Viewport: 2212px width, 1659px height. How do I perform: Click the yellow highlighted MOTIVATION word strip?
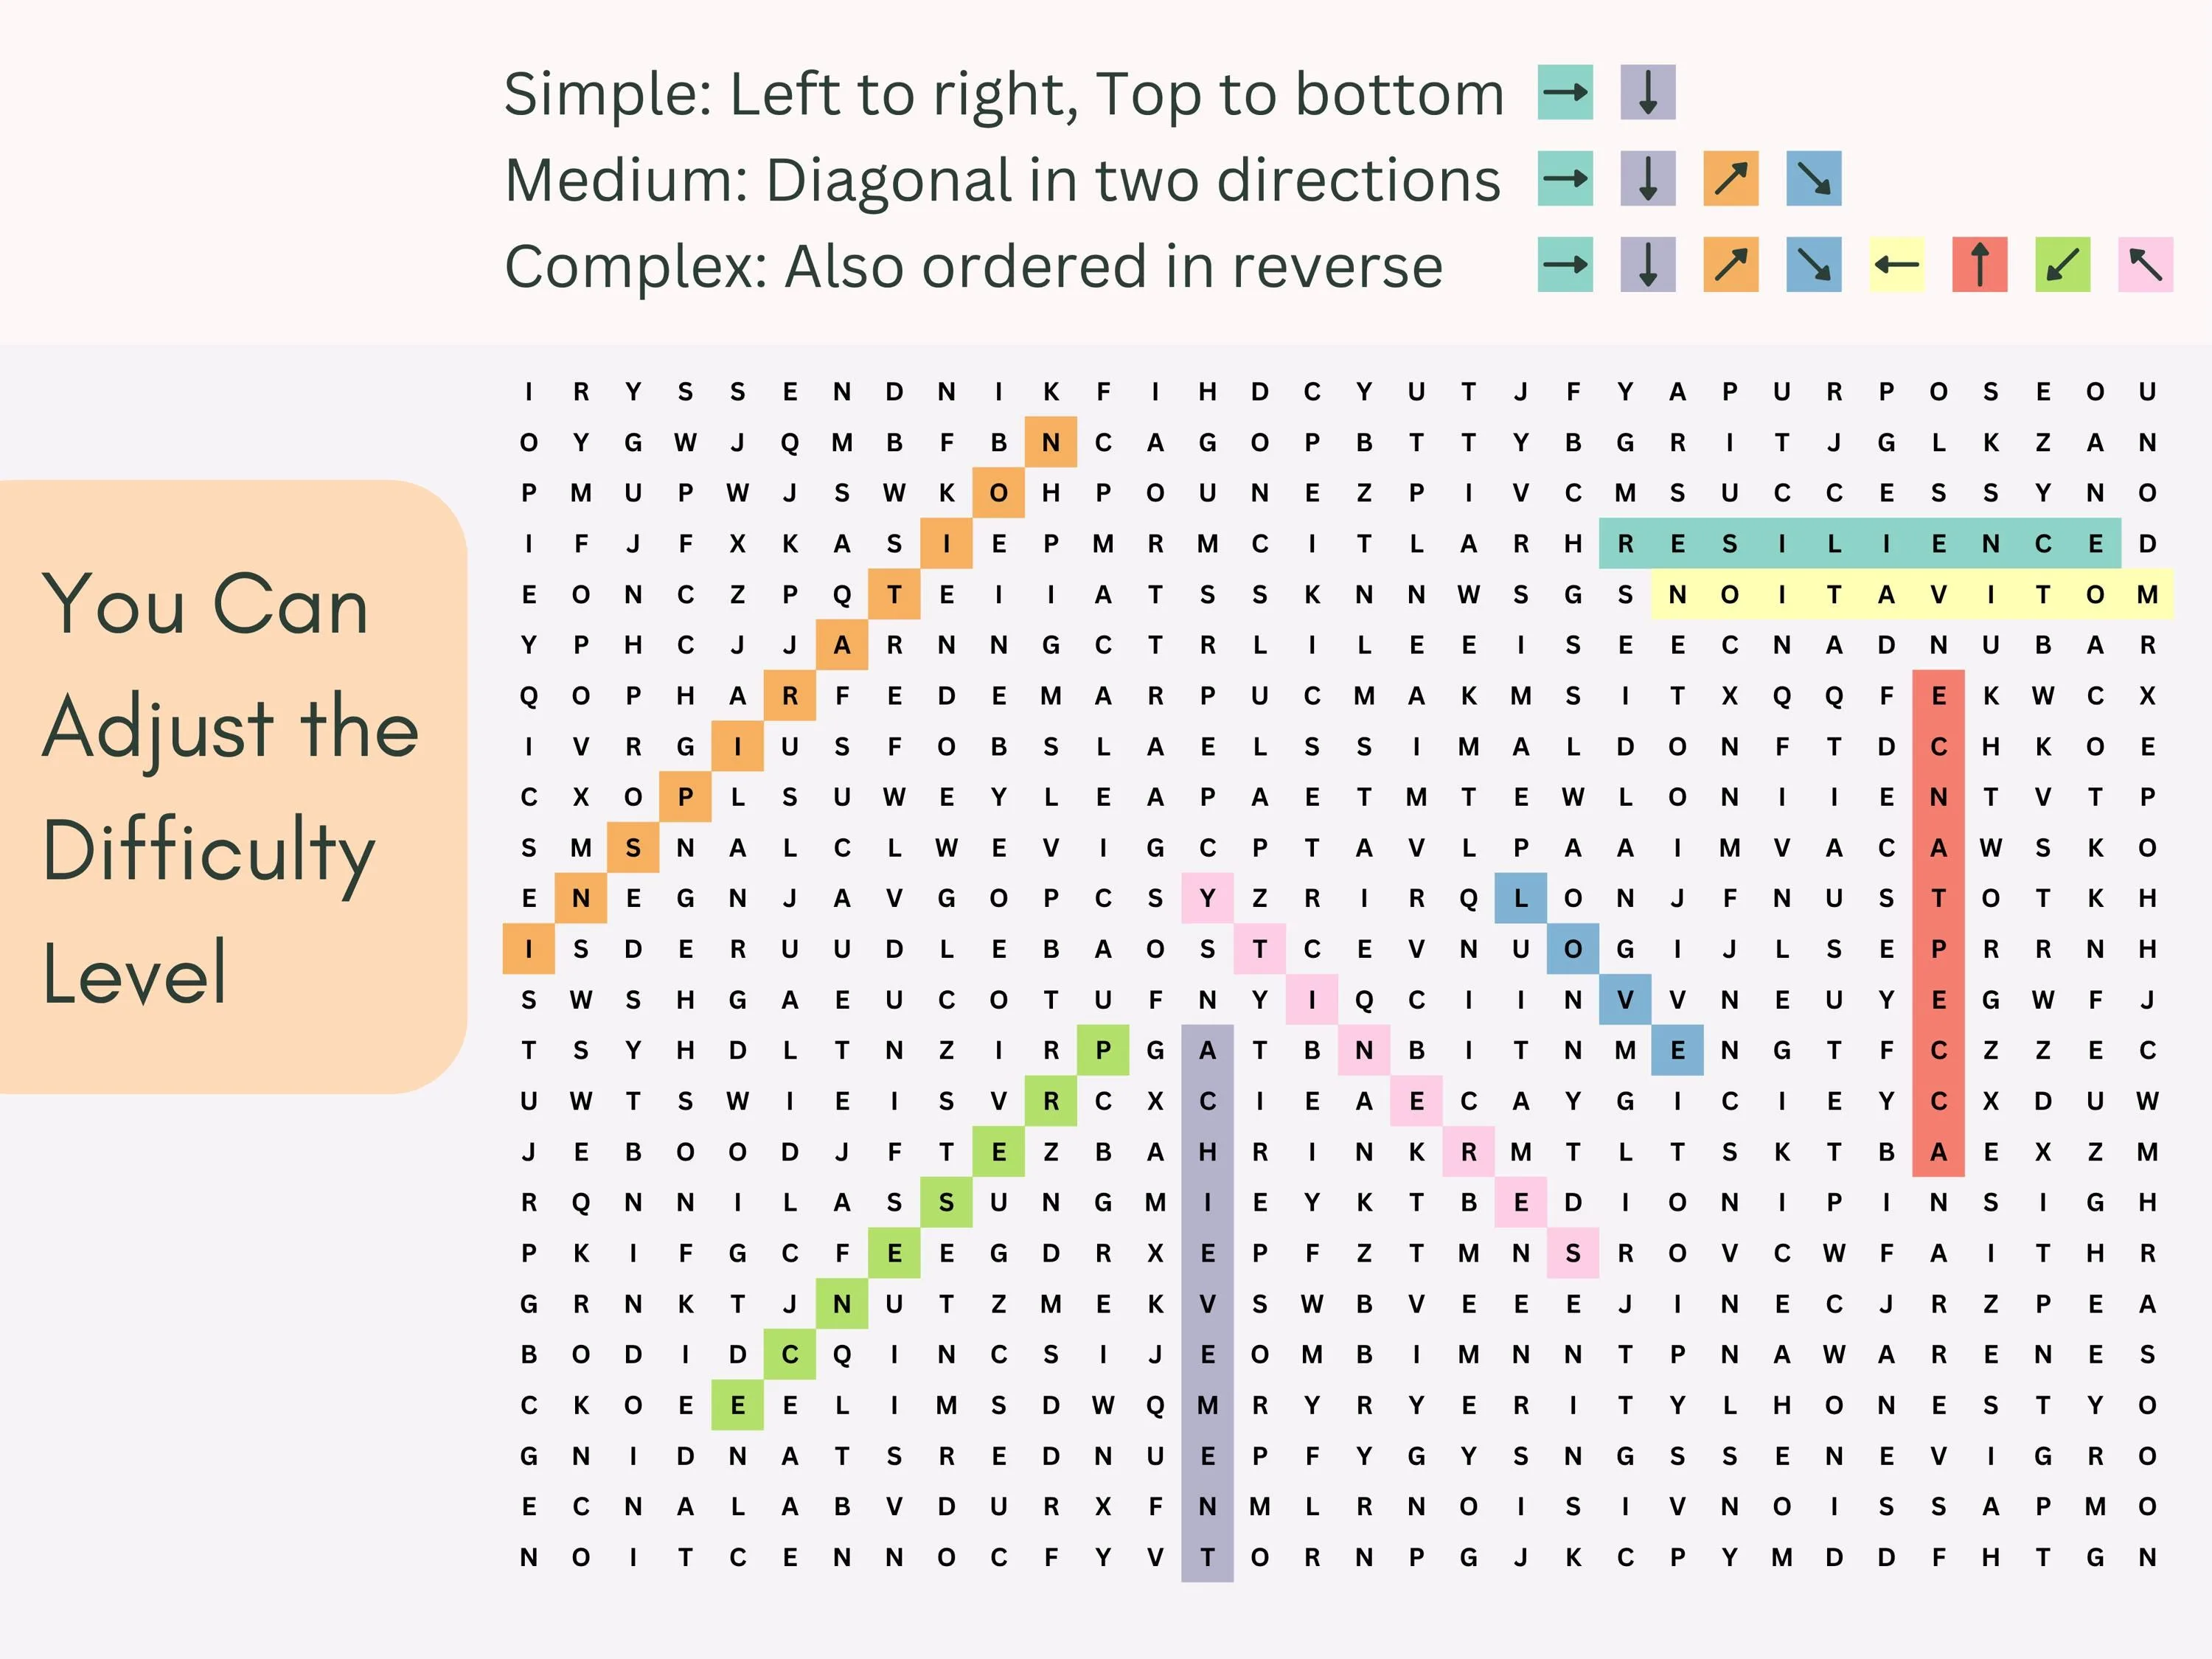(x=1911, y=595)
